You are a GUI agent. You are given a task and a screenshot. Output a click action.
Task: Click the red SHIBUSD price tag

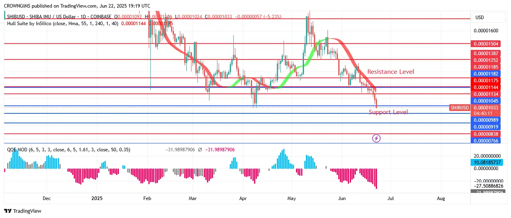[x=459, y=108]
